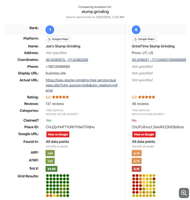190x200 pixels.
Task: Open Joe's Stump Grinding green grid results
Action: tap(57, 185)
